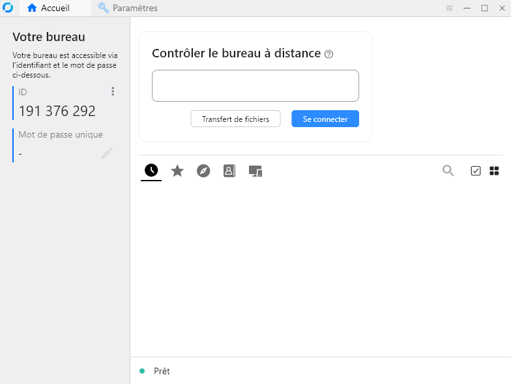Open the Accueil tab
Screen dimensions: 511x384
point(55,8)
